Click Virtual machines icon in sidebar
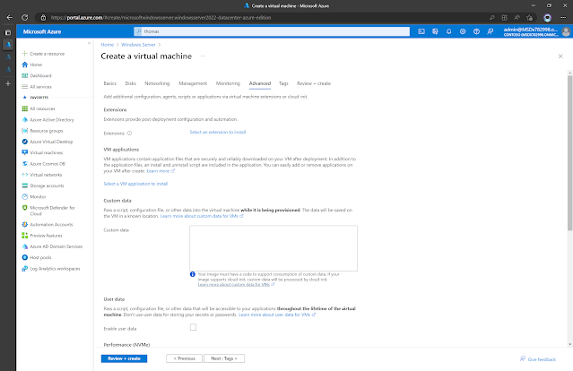Viewport: 573px width, 371px height. click(x=24, y=152)
